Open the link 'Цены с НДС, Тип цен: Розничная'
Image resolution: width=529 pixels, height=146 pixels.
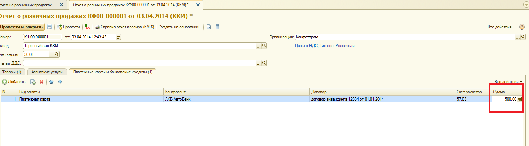[x=325, y=46]
